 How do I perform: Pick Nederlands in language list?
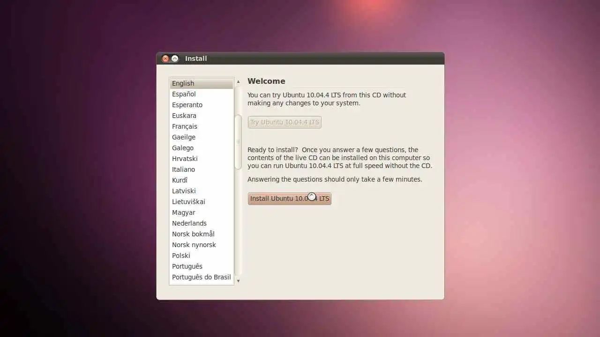(x=202, y=223)
